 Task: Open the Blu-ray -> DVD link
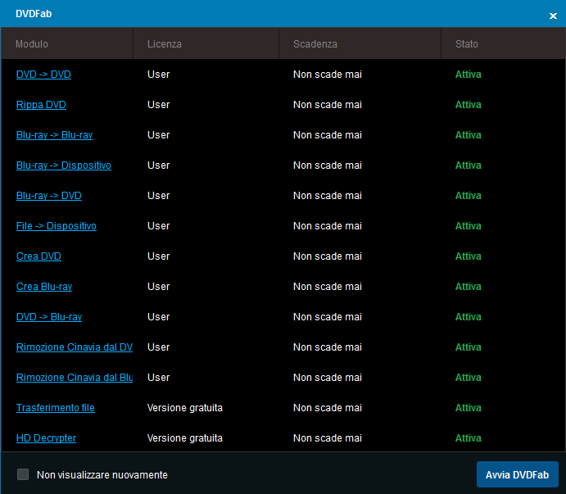tap(49, 196)
